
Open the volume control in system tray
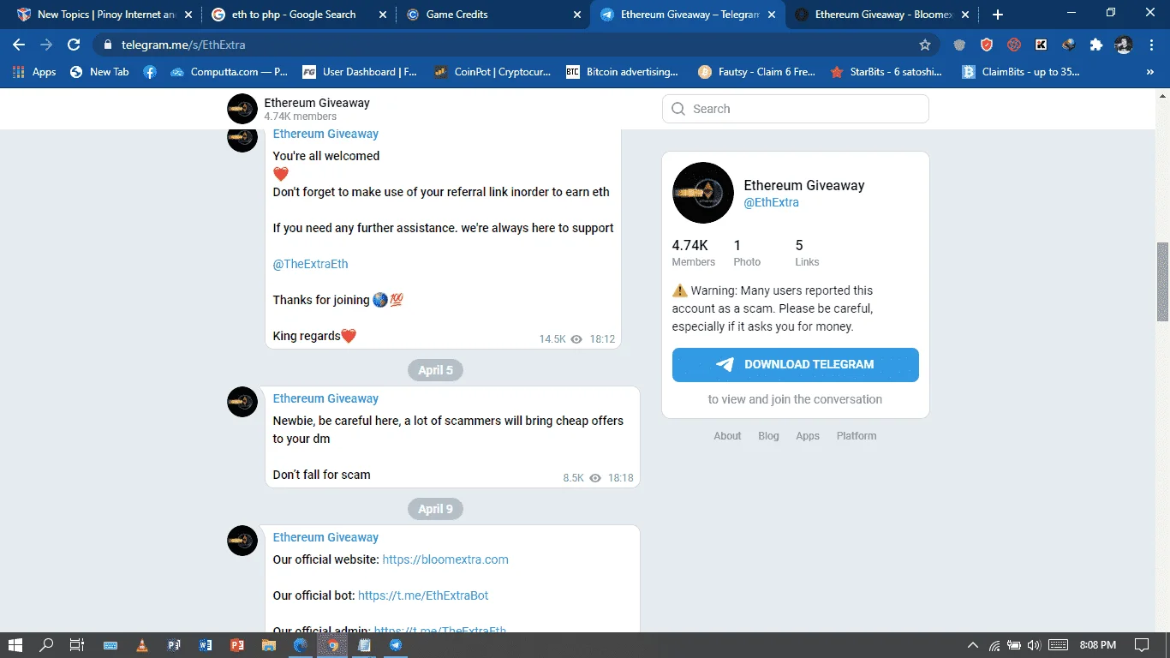point(1034,645)
